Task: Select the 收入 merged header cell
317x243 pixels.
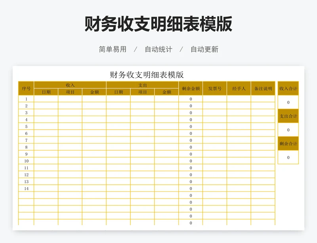Action: (70, 85)
